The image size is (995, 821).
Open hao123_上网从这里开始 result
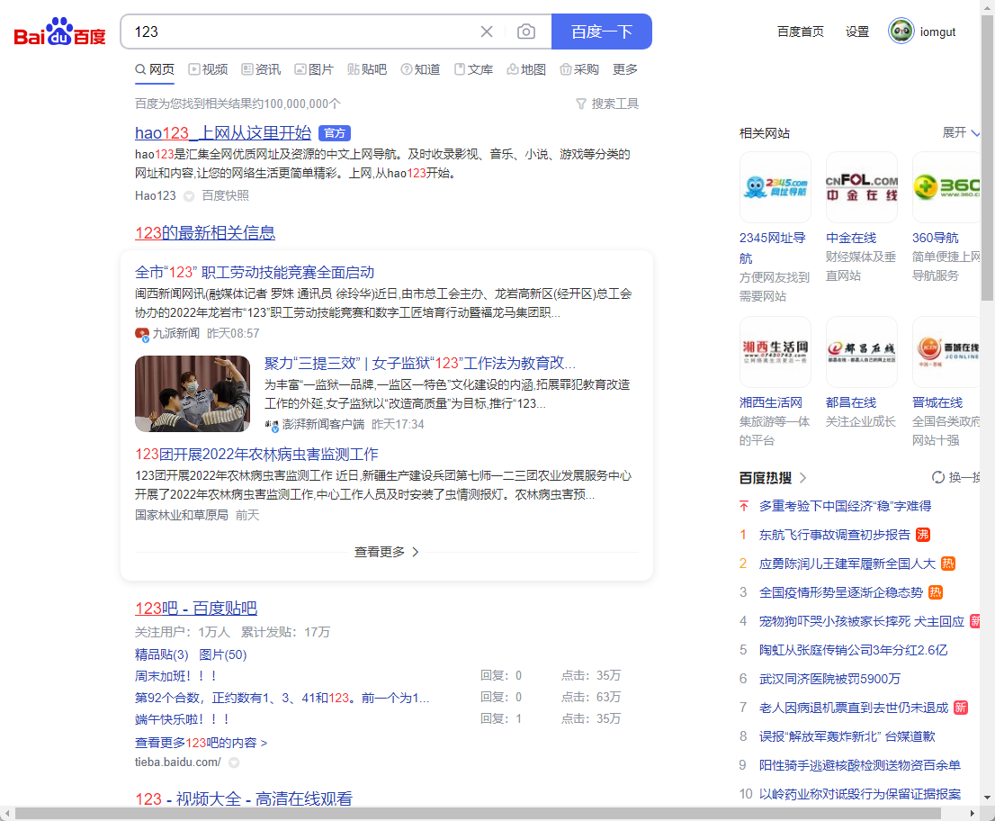(223, 132)
